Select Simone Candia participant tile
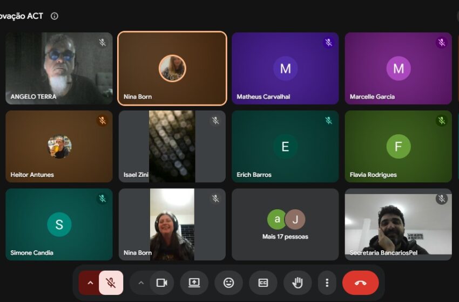The image size is (459, 302). click(x=59, y=224)
